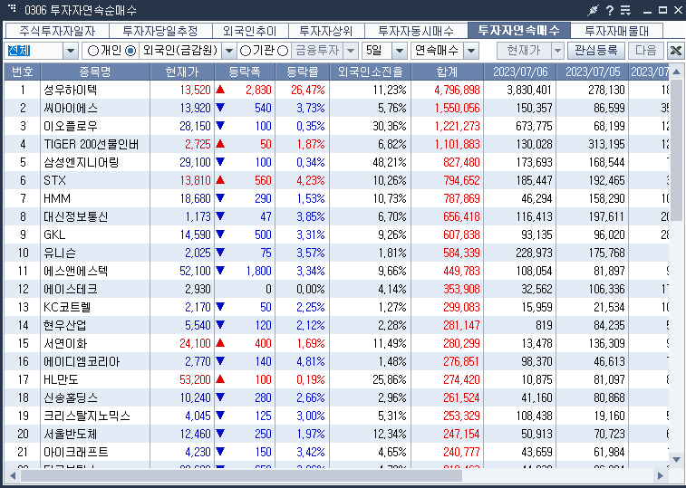Image resolution: width=686 pixels, height=488 pixels.
Task: Click the red up arrow in 성우하이텍 row
Action: point(220,90)
